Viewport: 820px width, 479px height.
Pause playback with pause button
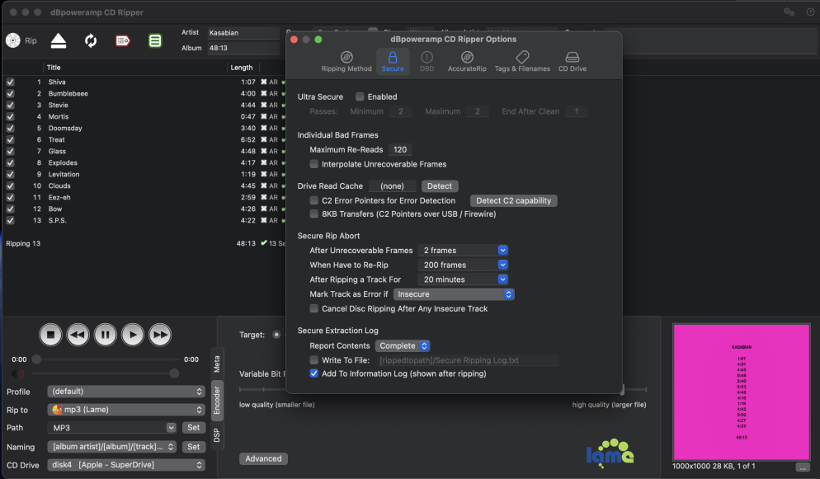[x=105, y=335]
